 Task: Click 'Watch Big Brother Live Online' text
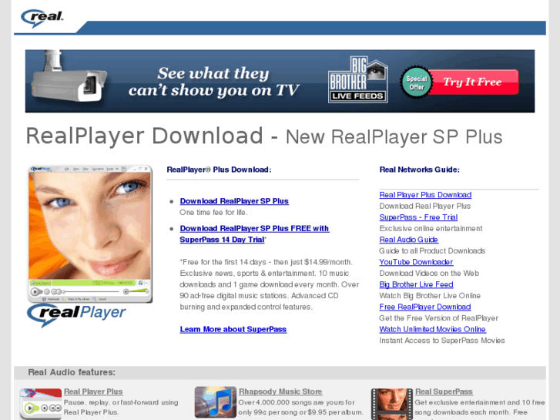point(430,296)
